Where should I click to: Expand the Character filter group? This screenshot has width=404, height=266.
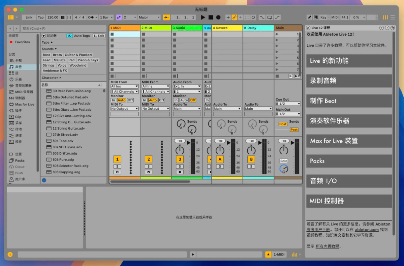click(51, 78)
